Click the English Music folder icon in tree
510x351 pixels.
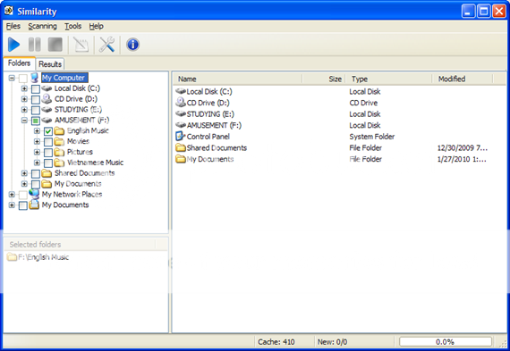(59, 131)
